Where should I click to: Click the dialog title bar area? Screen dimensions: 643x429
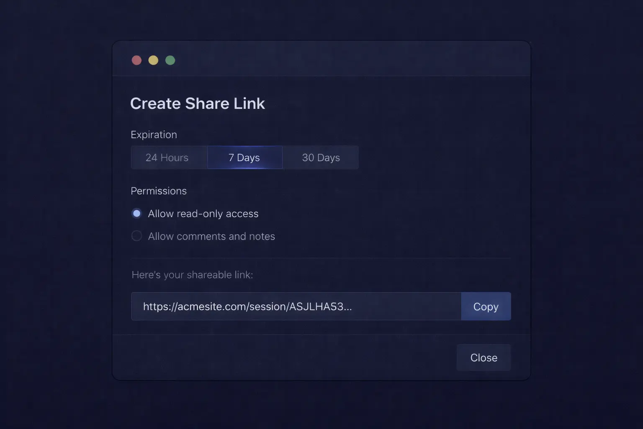(x=321, y=59)
